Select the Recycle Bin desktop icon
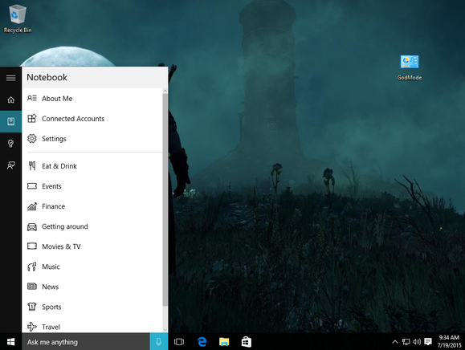The image size is (465, 350). 18,18
